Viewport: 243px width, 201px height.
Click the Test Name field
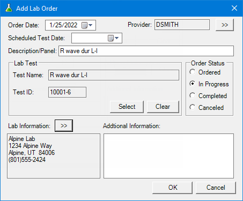pyautogui.click(x=114, y=75)
